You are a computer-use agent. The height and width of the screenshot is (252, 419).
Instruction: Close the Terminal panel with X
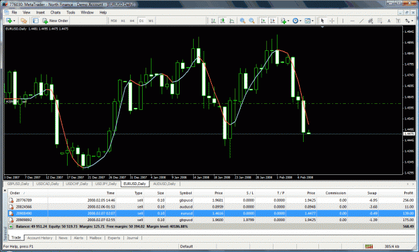pyautogui.click(x=5, y=190)
